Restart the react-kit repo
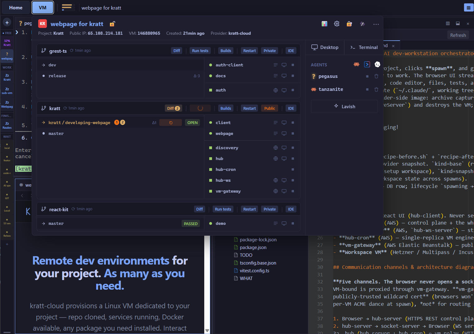474x334 pixels. [249, 209]
